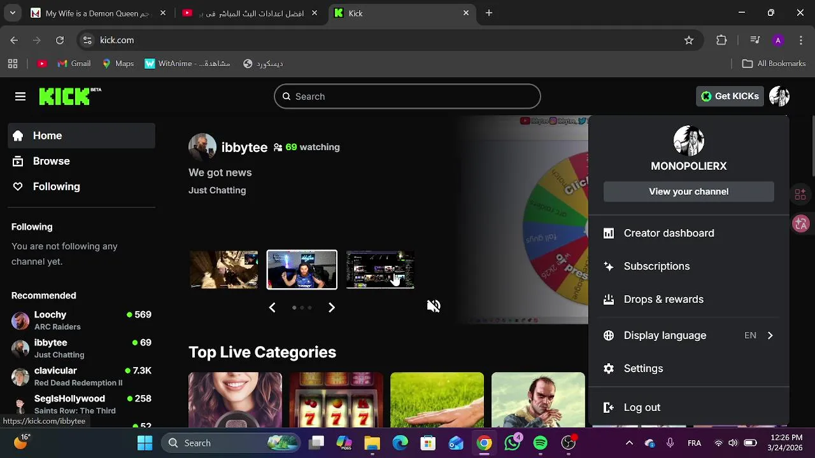Open Loochy recommended channel
Viewport: 815px width, 458px height.
tap(81, 320)
